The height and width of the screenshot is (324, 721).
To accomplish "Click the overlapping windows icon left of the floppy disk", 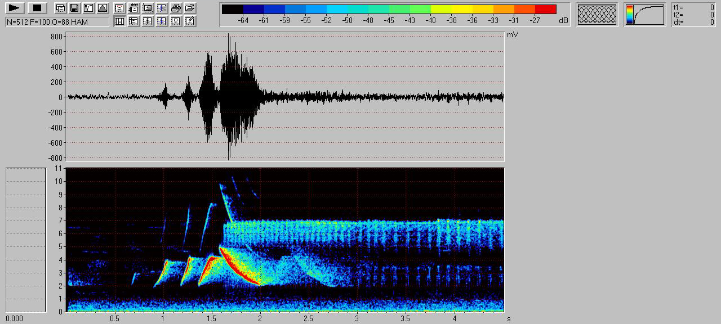I will [60, 8].
